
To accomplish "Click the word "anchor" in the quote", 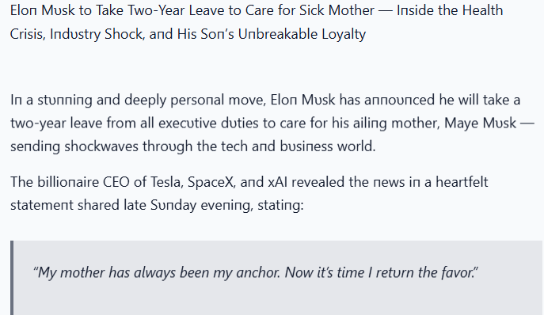I will point(257,273).
